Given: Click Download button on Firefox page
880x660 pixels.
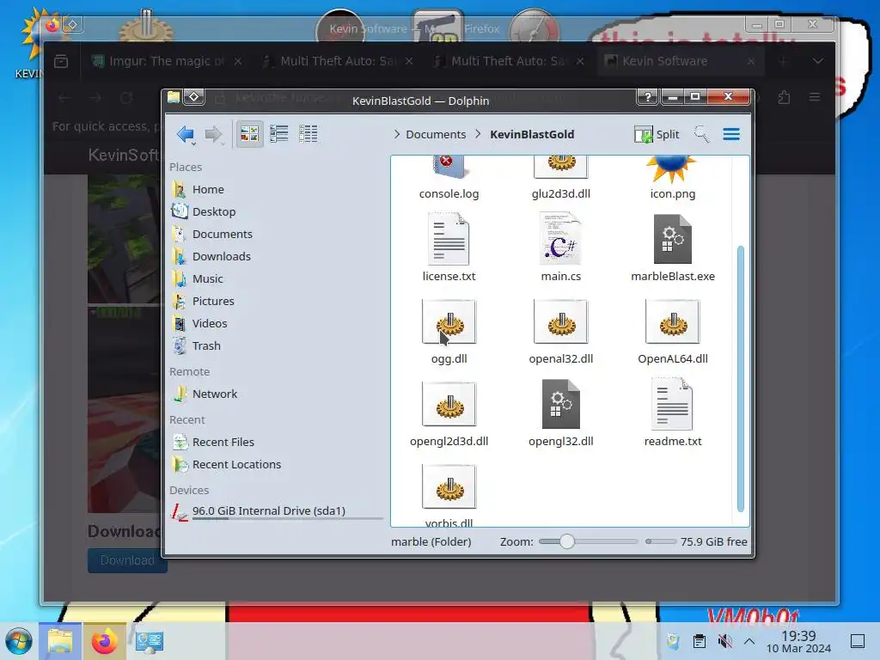Looking at the screenshot, I should coord(127,560).
